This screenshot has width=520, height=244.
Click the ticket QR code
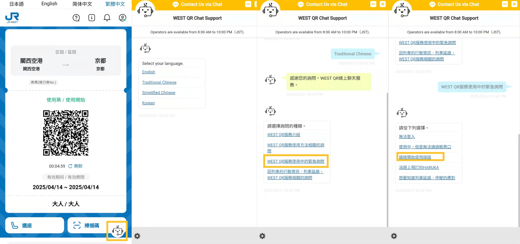click(66, 133)
